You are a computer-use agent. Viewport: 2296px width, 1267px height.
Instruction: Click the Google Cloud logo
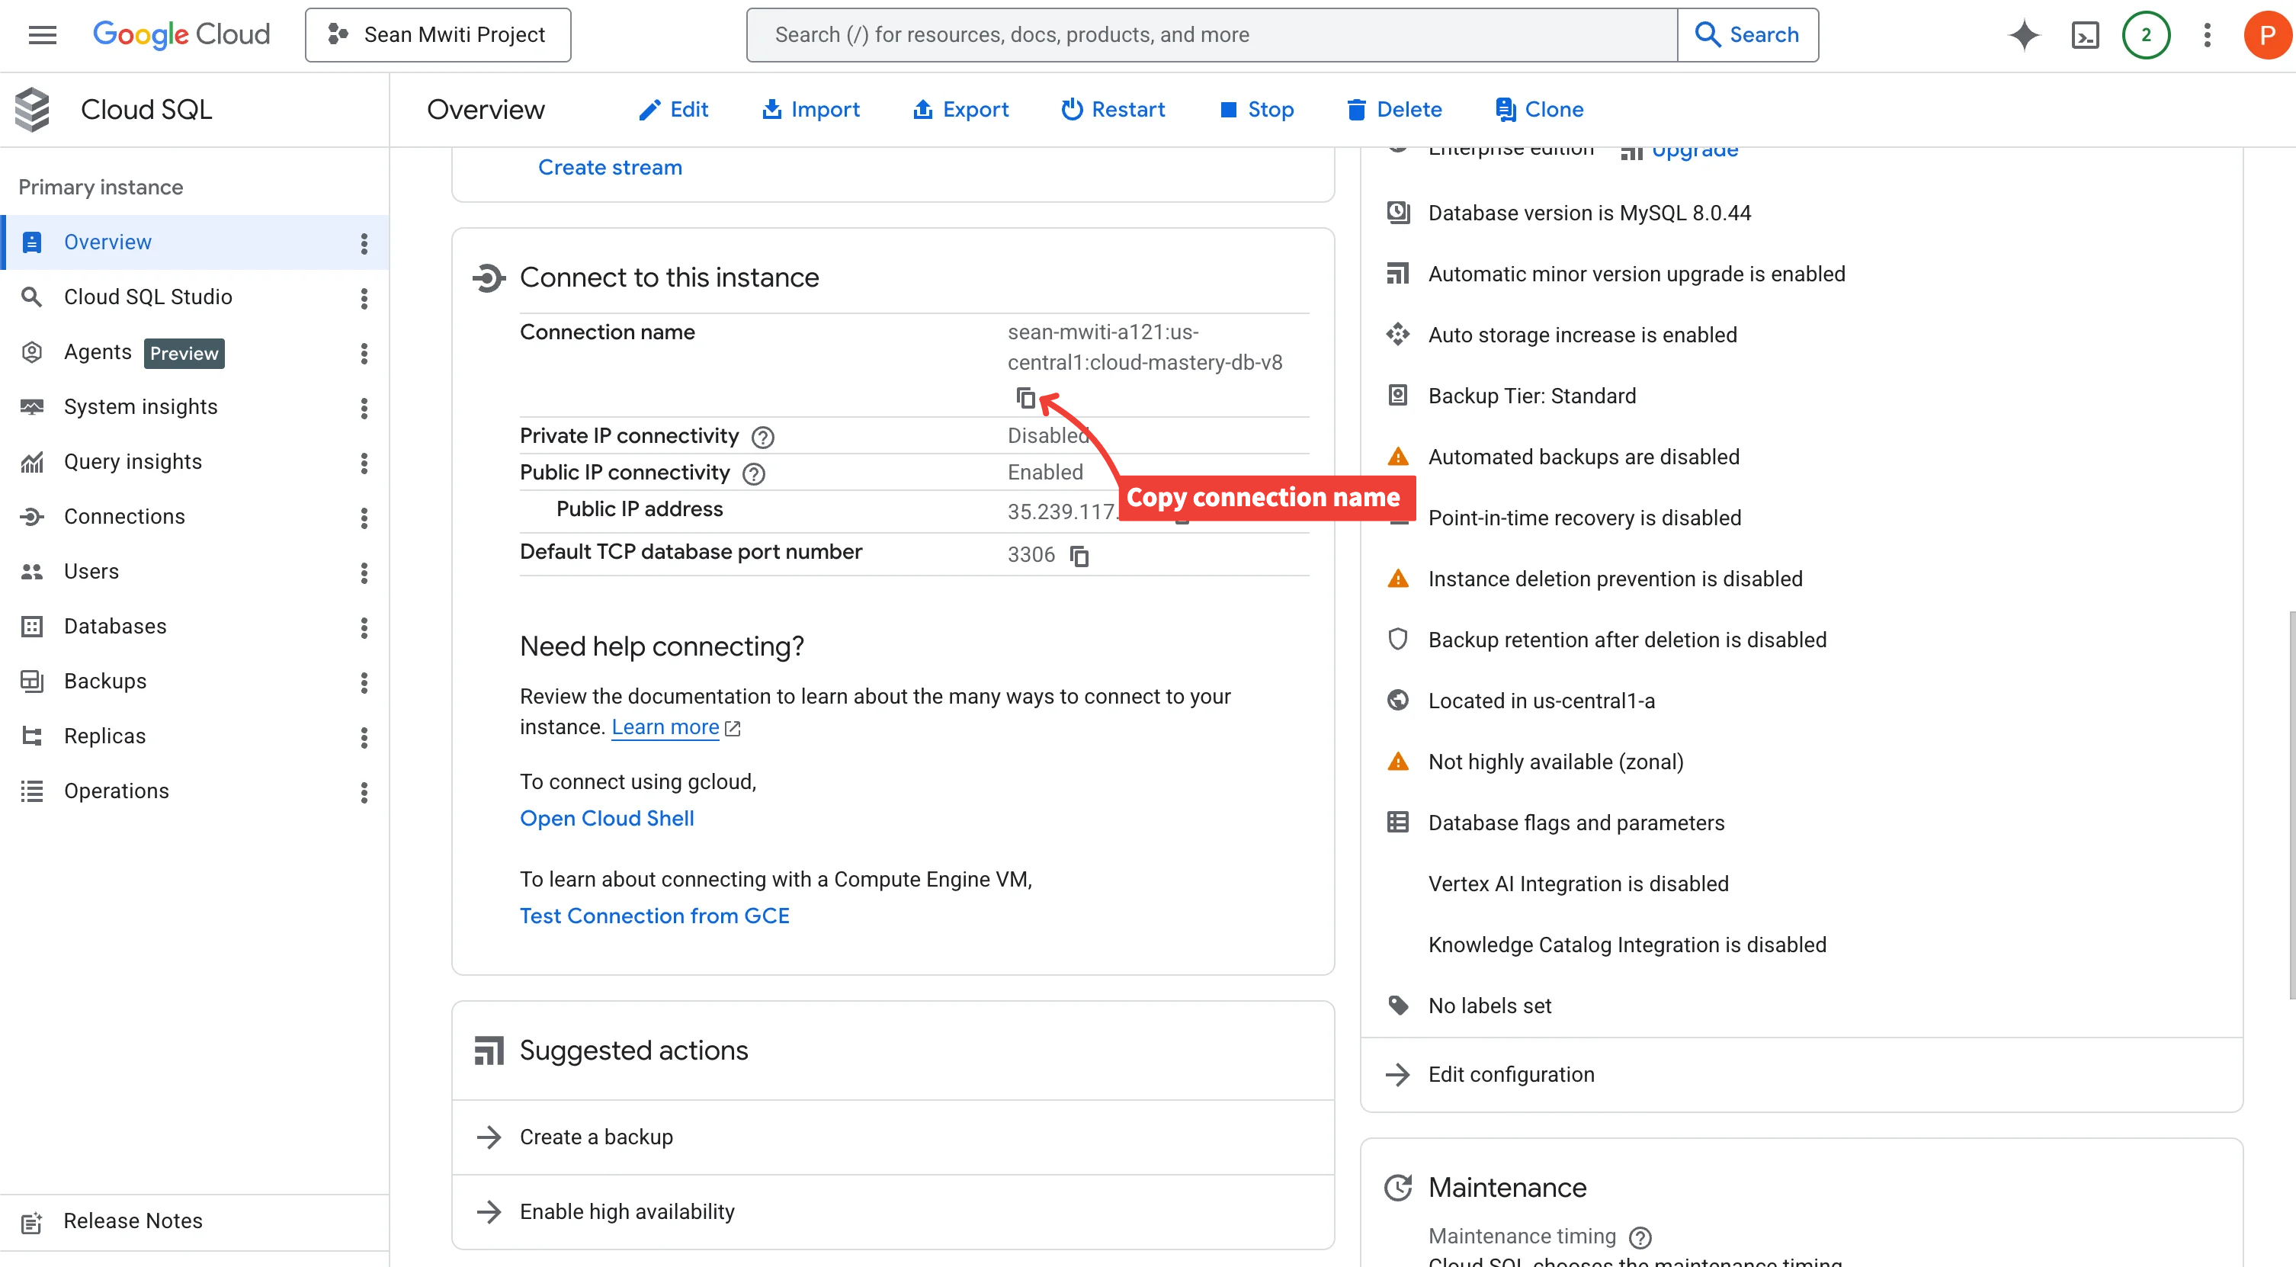tap(181, 35)
